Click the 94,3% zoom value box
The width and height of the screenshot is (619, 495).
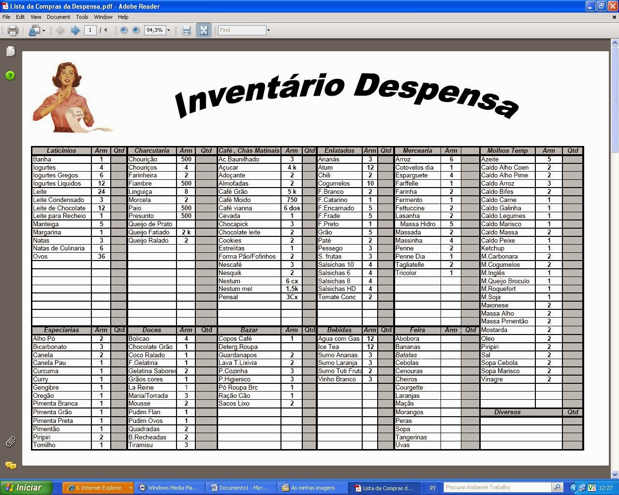(154, 30)
